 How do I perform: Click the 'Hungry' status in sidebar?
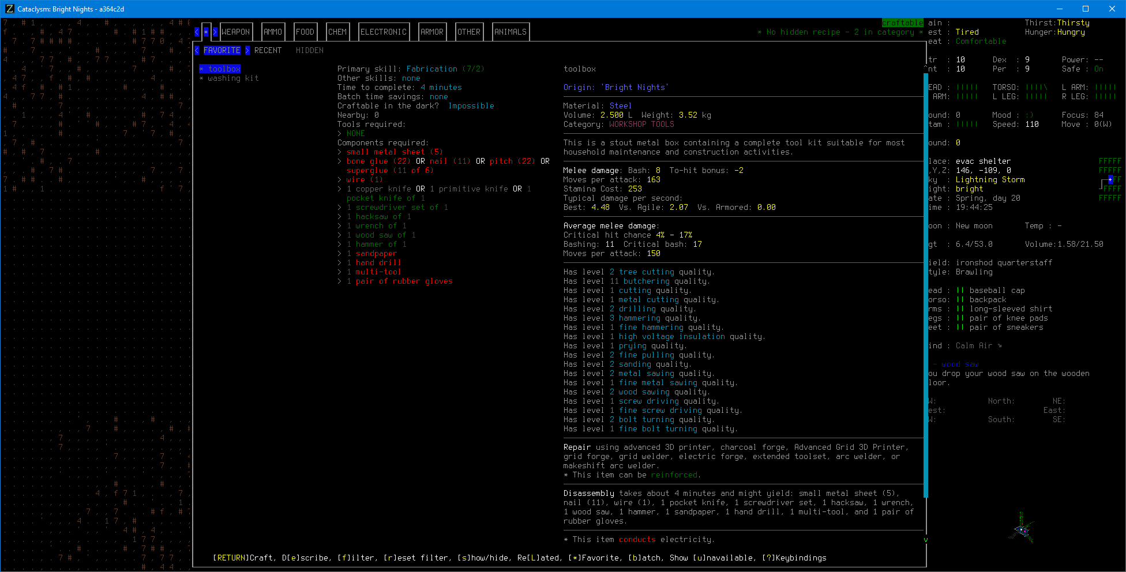1071,32
